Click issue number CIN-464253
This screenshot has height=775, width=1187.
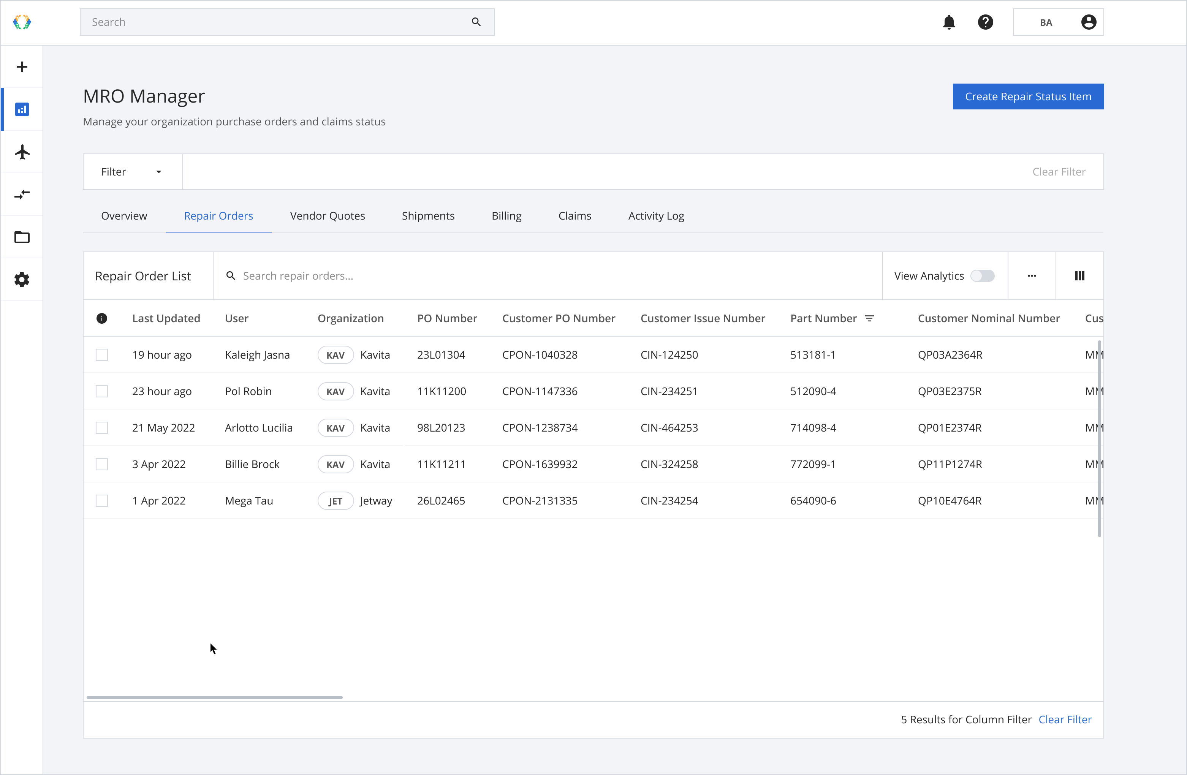point(669,427)
